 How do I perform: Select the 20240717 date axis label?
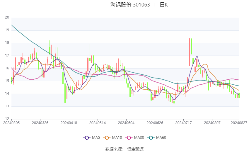pos(184,123)
